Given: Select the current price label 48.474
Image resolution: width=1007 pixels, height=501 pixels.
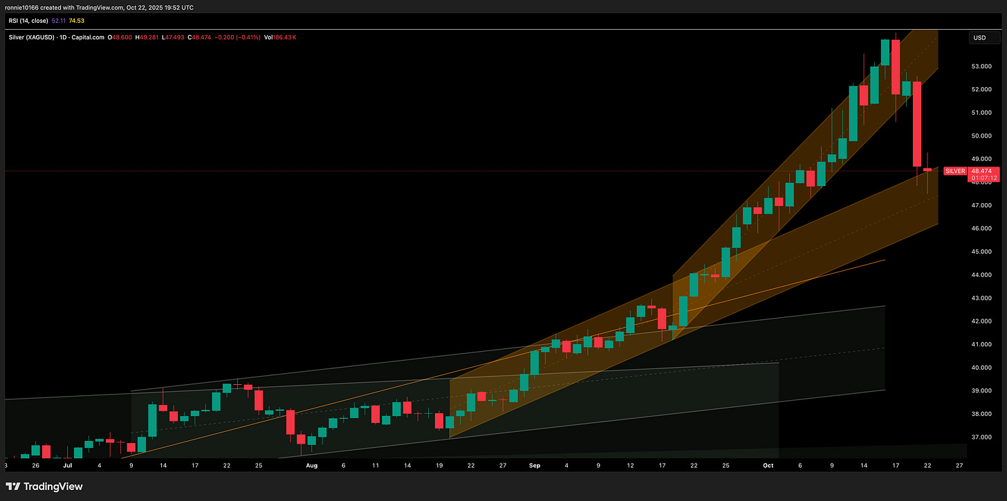Looking at the screenshot, I should (x=983, y=170).
